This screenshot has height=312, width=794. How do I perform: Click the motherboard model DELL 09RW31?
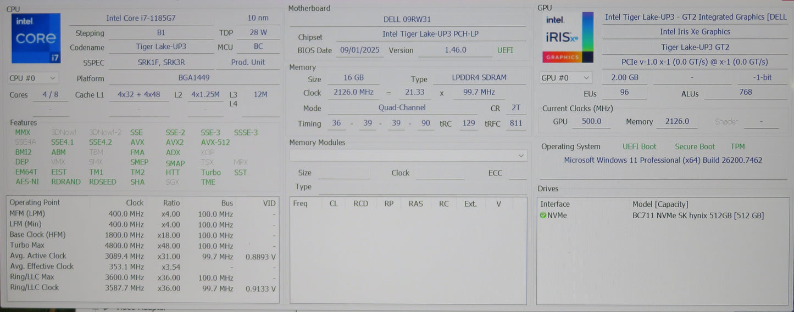407,19
